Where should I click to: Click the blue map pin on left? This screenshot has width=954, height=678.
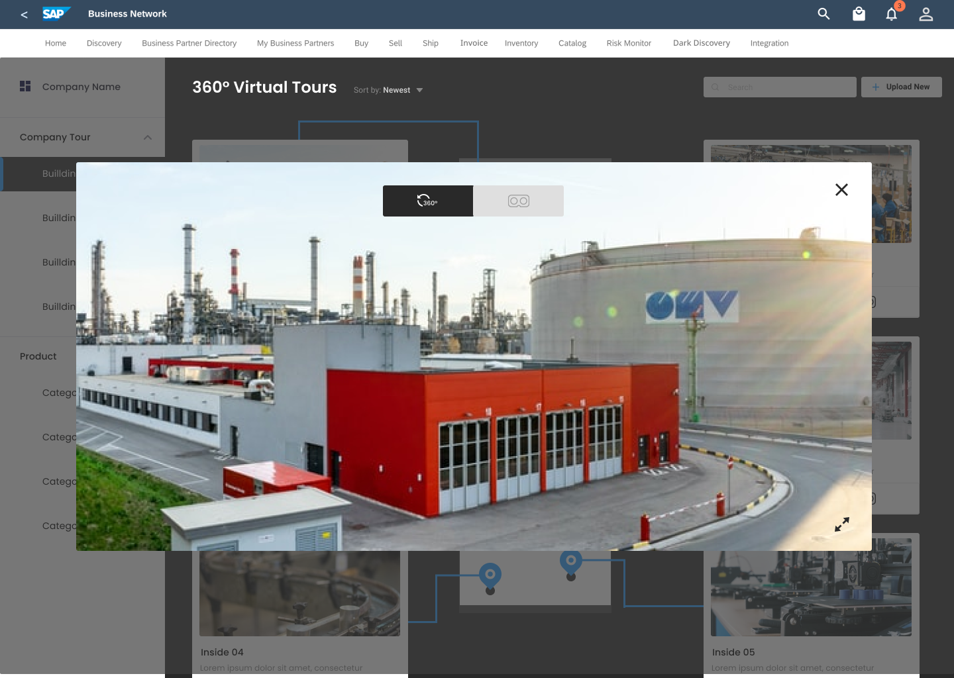click(490, 576)
